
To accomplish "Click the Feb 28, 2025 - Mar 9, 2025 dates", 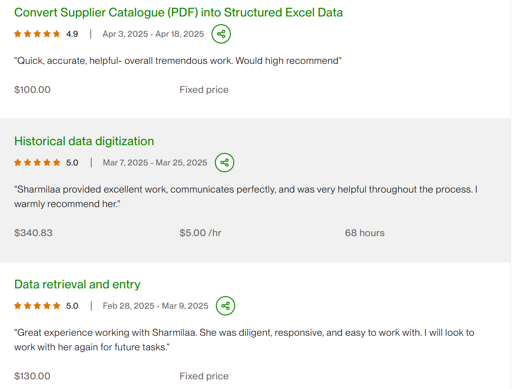I will coord(155,306).
